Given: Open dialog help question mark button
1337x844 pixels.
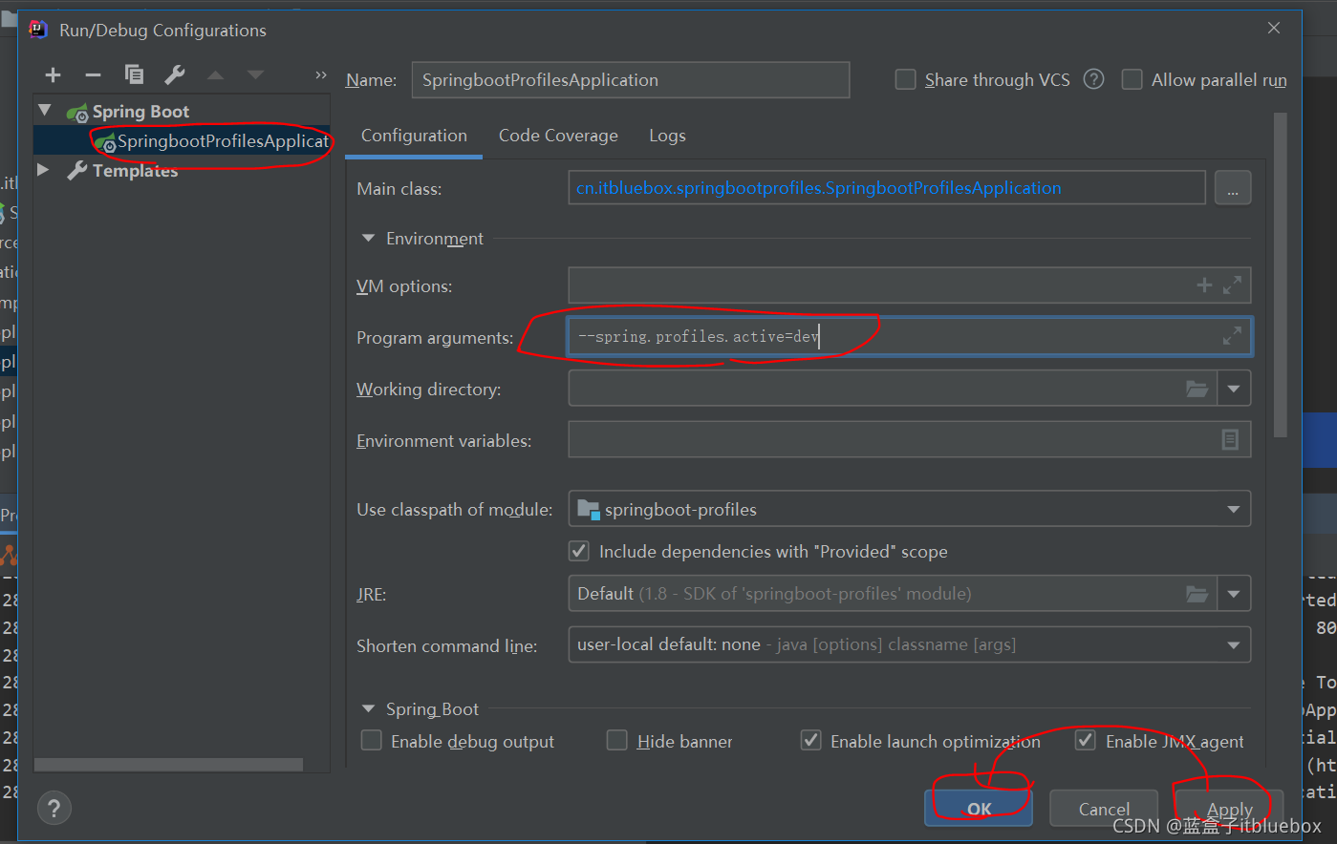Looking at the screenshot, I should 54,809.
